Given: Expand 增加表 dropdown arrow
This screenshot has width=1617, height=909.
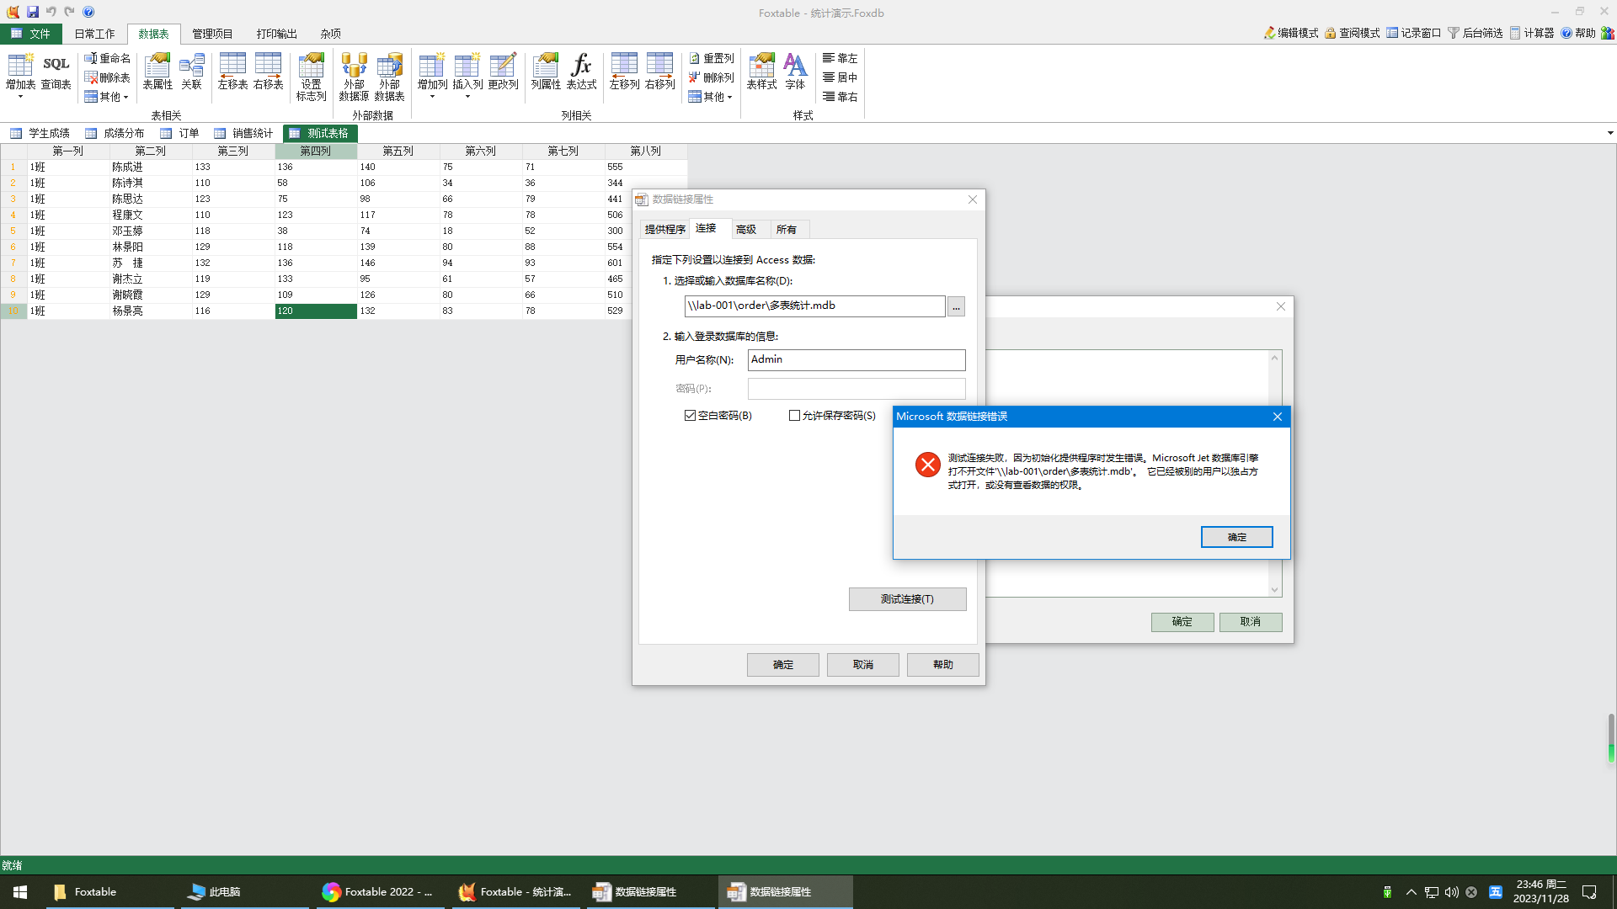Looking at the screenshot, I should [20, 97].
